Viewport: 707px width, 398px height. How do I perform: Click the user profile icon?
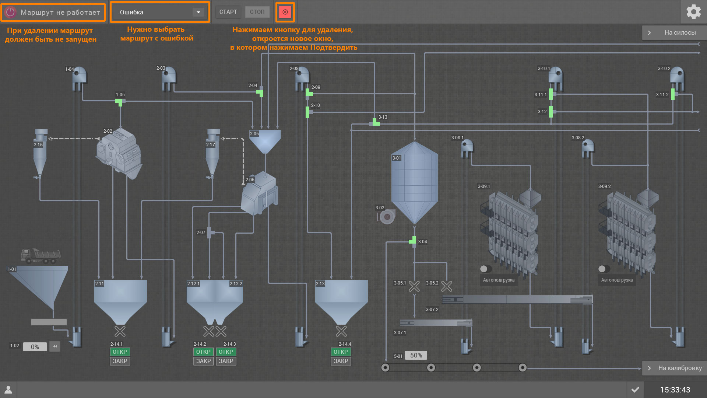coord(8,390)
